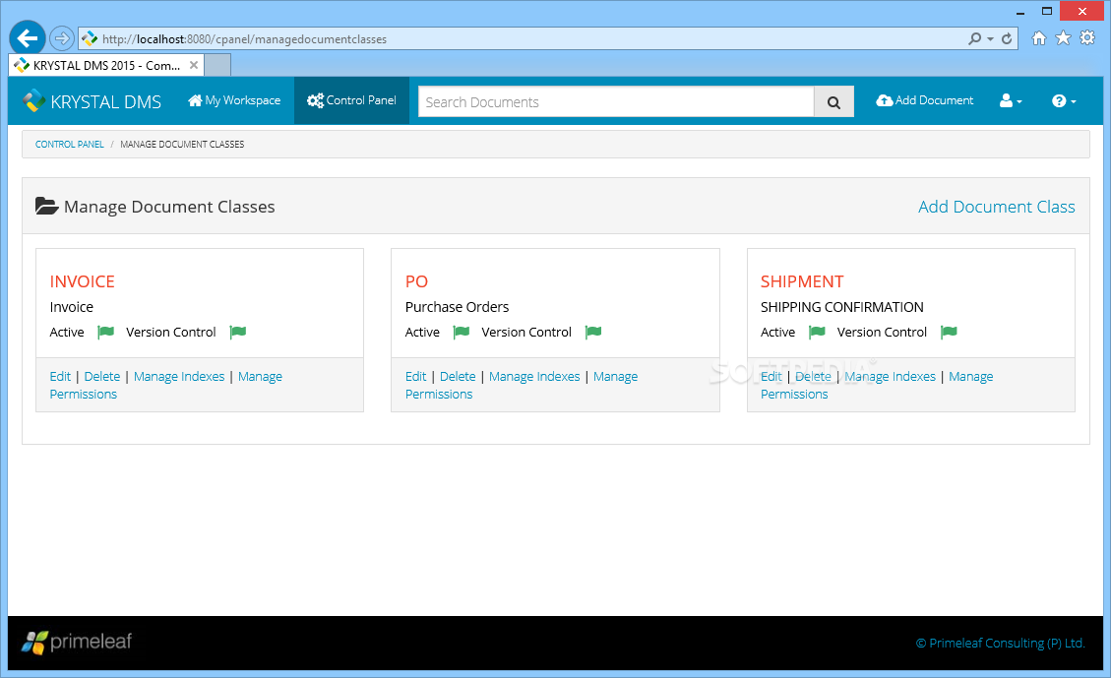Click INVOICE Version Control green flag
The width and height of the screenshot is (1111, 678).
click(238, 332)
